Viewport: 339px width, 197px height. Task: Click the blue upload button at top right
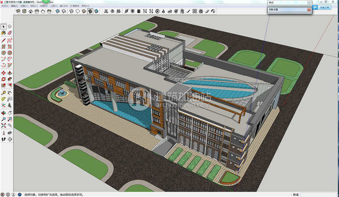pyautogui.click(x=324, y=7)
